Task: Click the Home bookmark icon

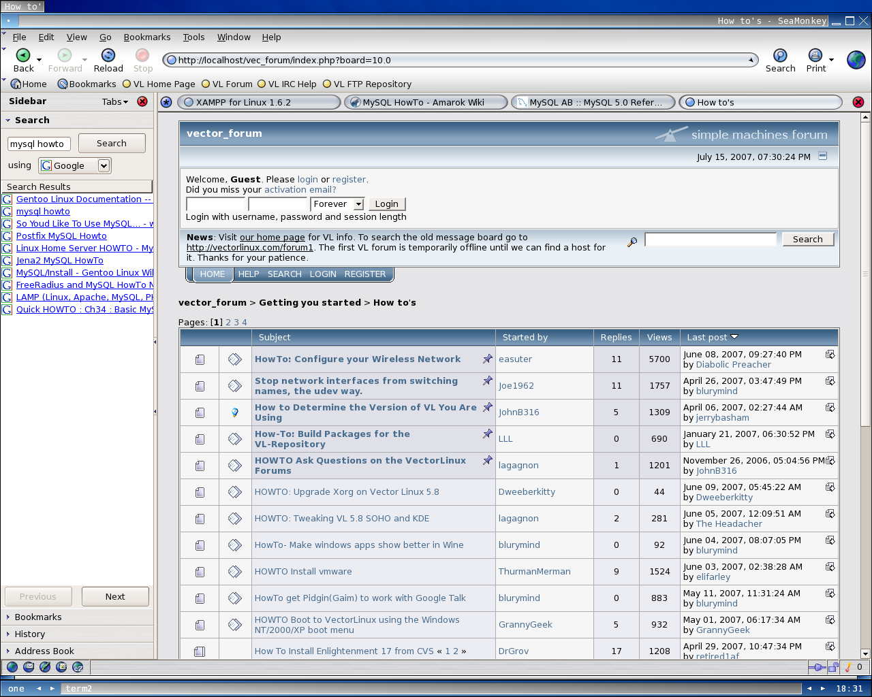Action: pyautogui.click(x=16, y=84)
